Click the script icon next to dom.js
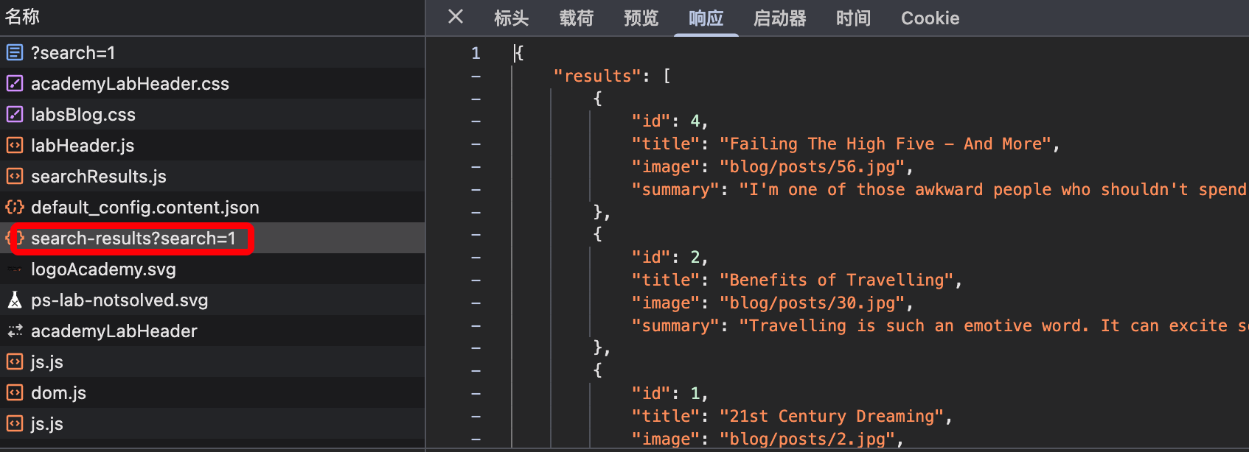The width and height of the screenshot is (1249, 452). point(15,393)
